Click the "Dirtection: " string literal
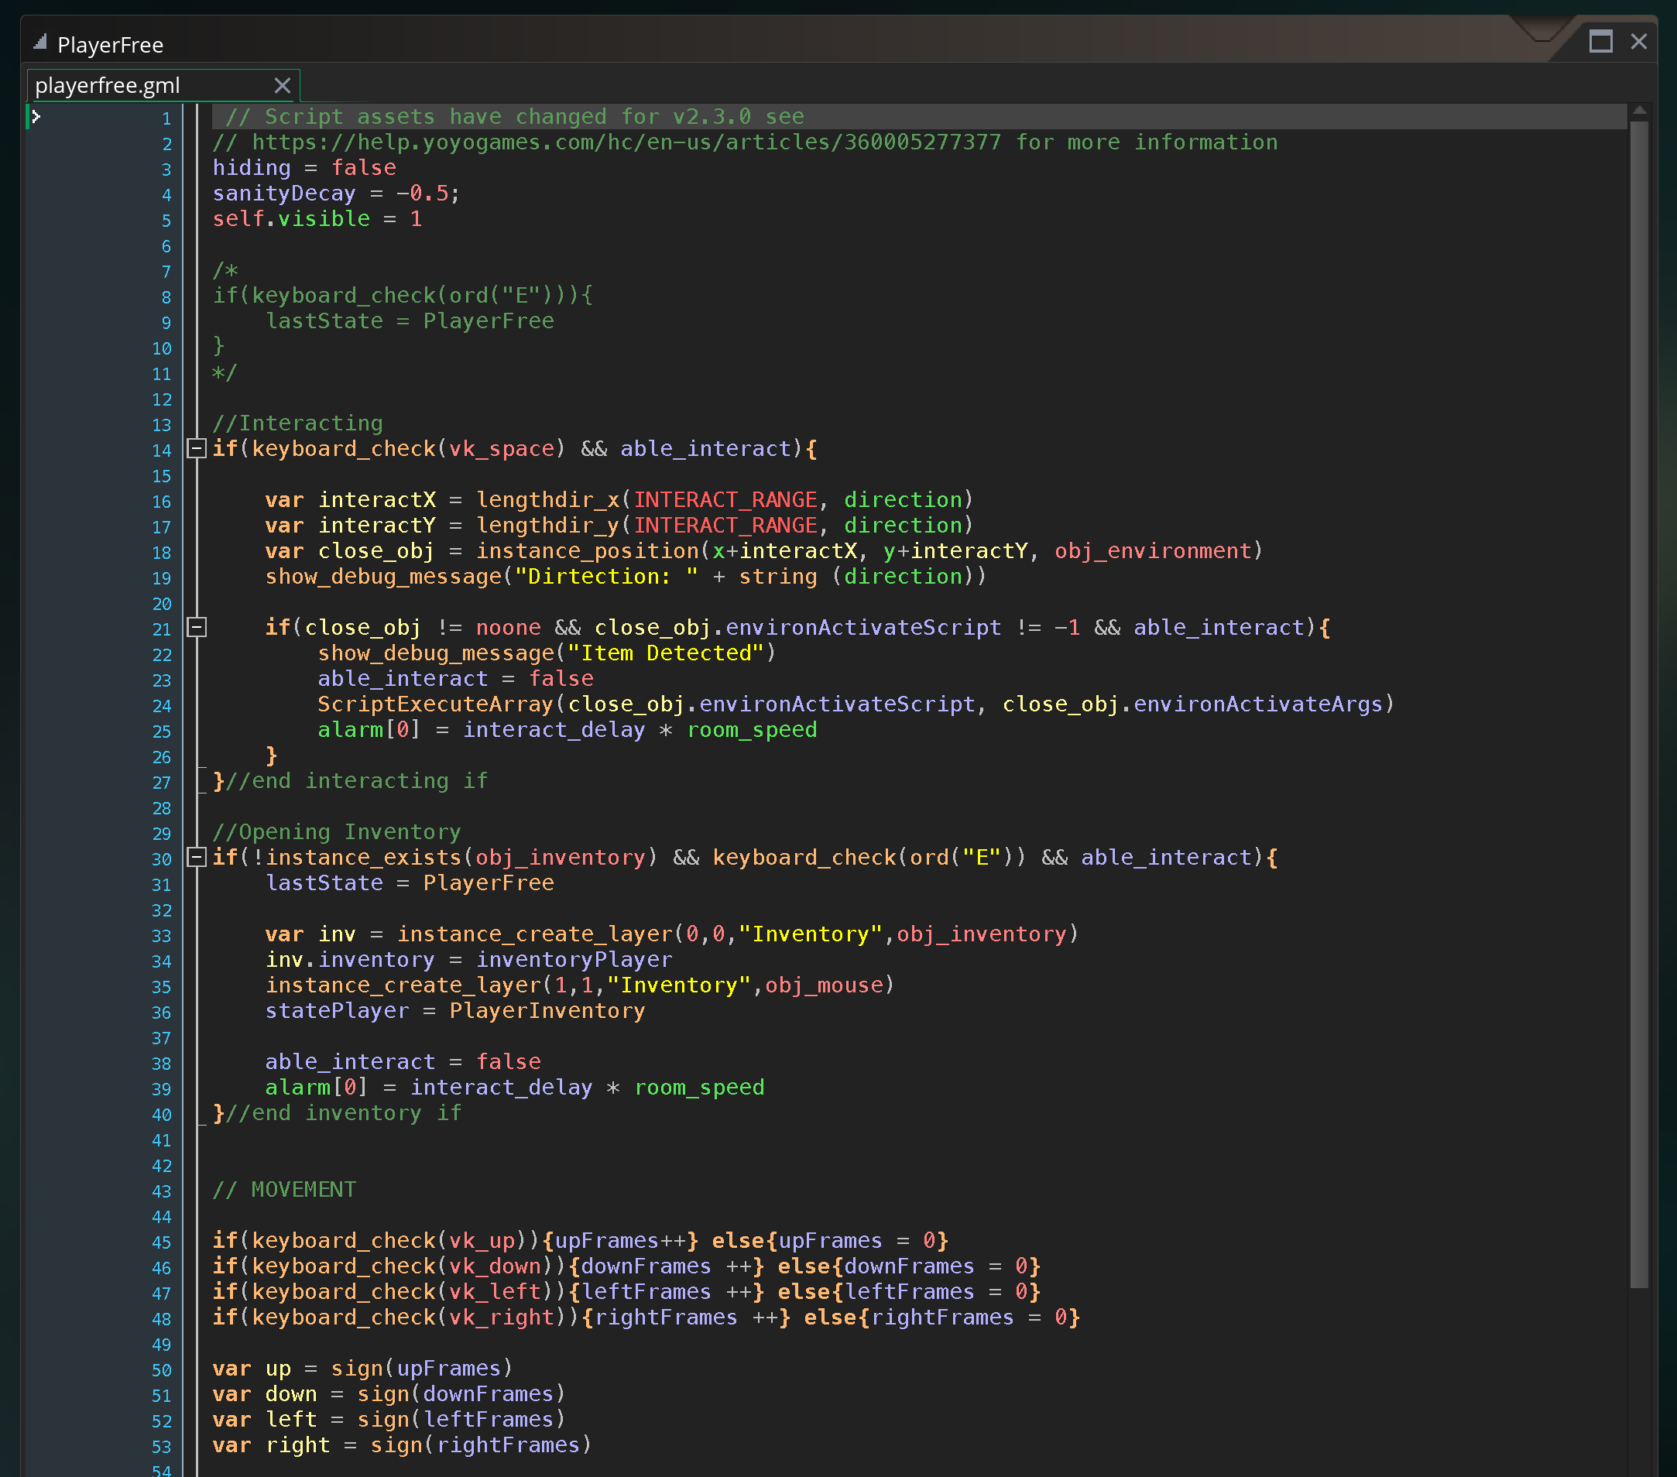 (x=606, y=577)
